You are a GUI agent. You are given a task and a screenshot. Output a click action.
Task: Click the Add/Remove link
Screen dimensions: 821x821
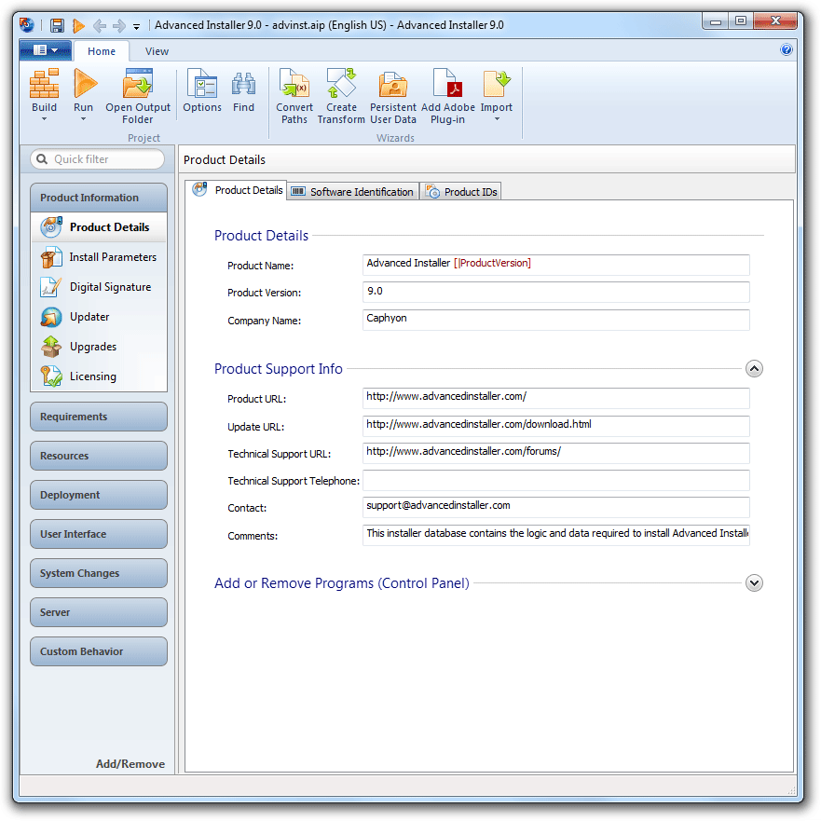tap(130, 764)
